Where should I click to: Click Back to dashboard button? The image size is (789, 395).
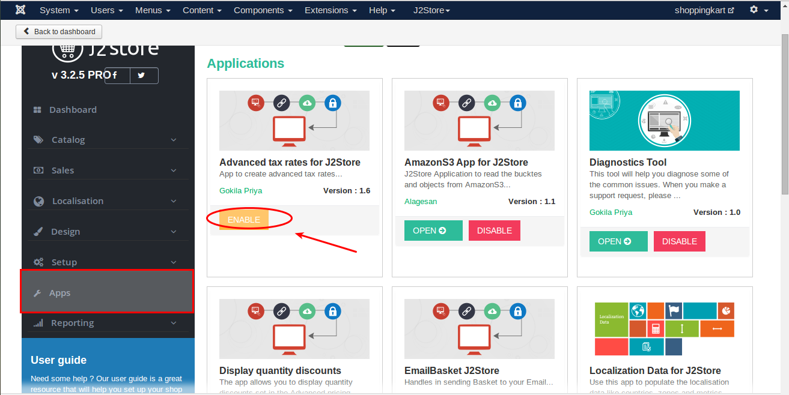click(59, 31)
